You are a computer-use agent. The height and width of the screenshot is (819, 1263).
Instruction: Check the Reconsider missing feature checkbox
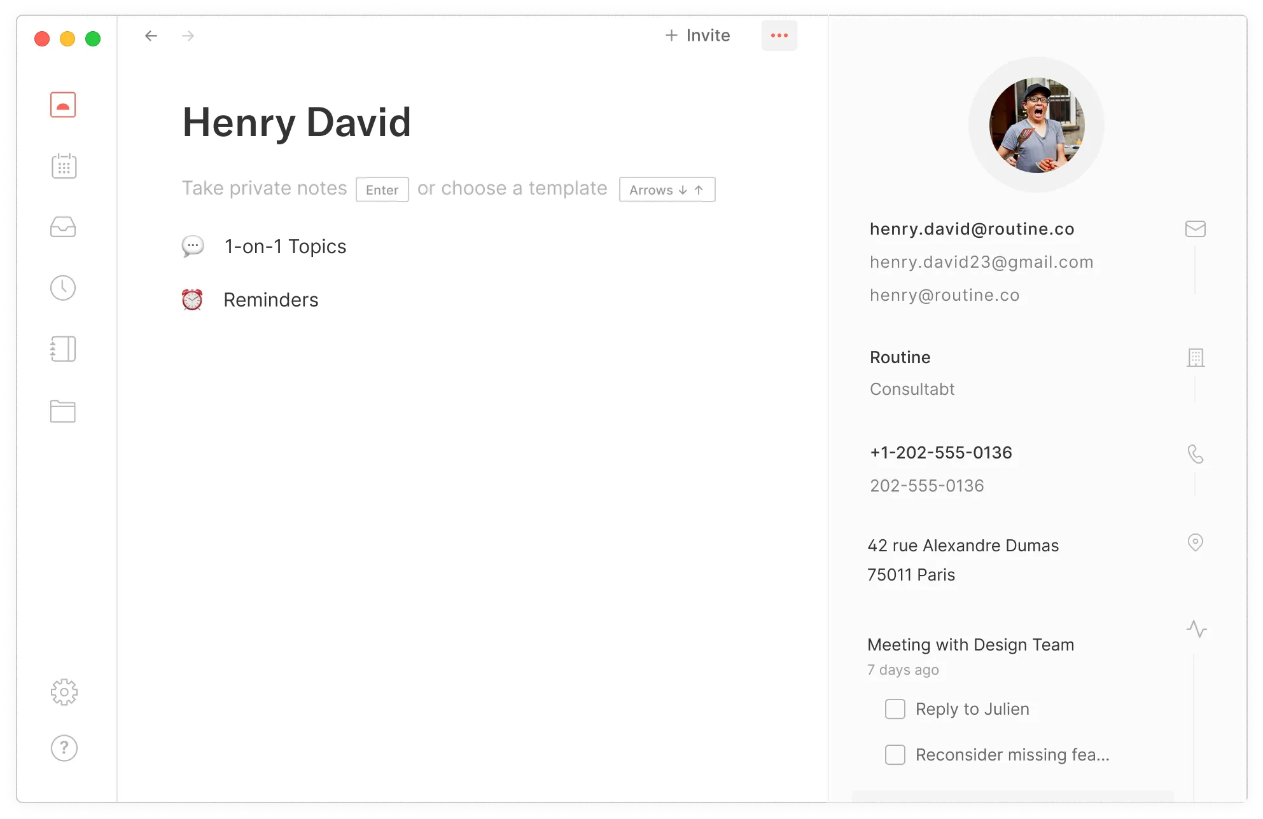[x=895, y=755]
